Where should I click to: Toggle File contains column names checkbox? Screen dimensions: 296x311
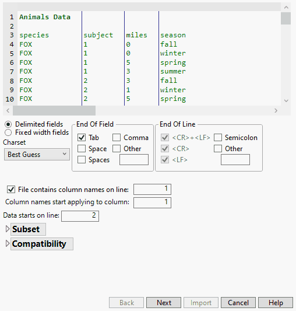[11, 190]
